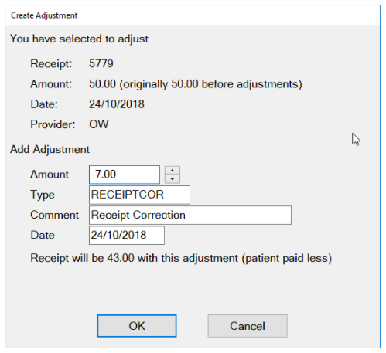Cancel the Create Adjustment dialog
386x353 pixels.
[248, 326]
